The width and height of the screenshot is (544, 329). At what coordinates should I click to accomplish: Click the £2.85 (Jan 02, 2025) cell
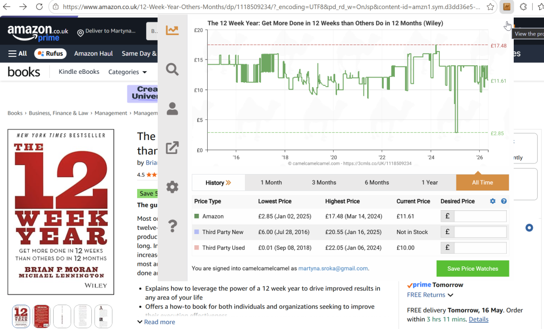[285, 217]
